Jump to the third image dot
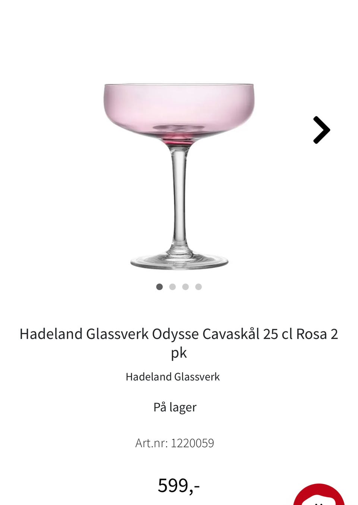The width and height of the screenshot is (358, 505). pos(185,286)
